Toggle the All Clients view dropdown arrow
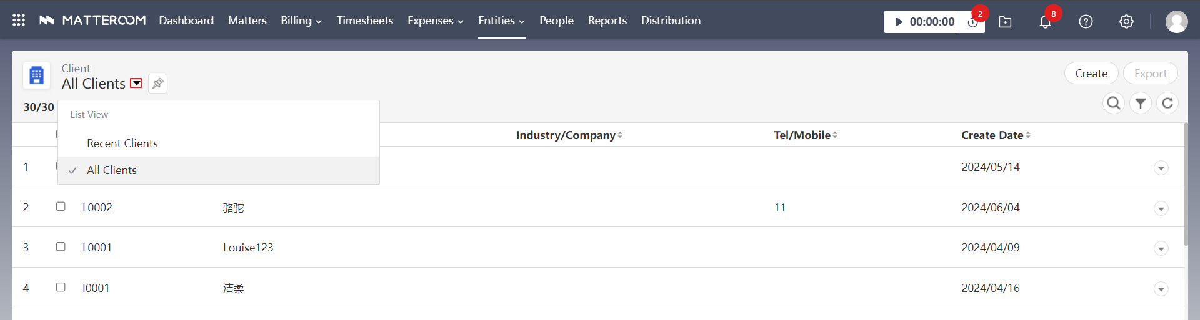This screenshot has width=1200, height=320. 136,84
